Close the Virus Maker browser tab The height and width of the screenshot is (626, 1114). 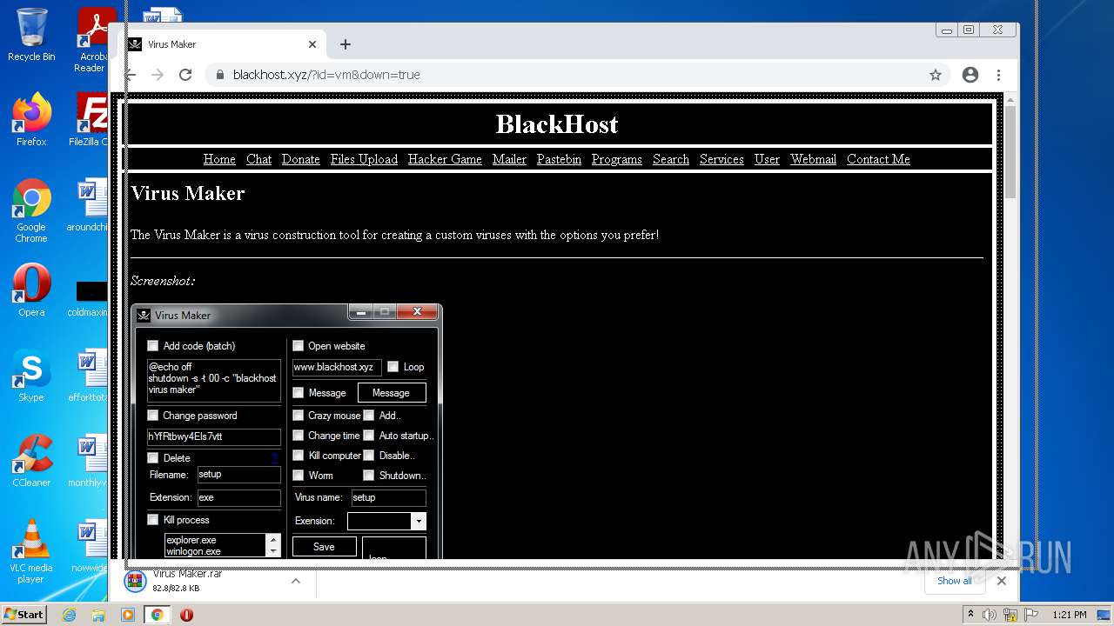tap(312, 44)
